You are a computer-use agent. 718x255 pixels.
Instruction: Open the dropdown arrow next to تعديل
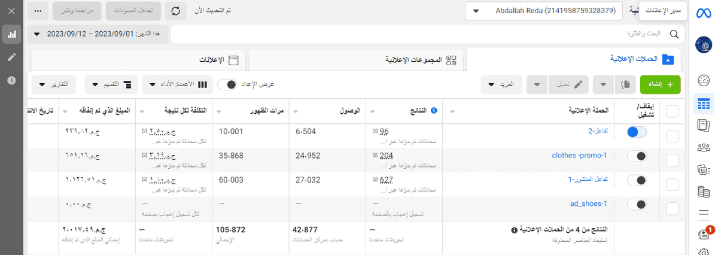[537, 85]
